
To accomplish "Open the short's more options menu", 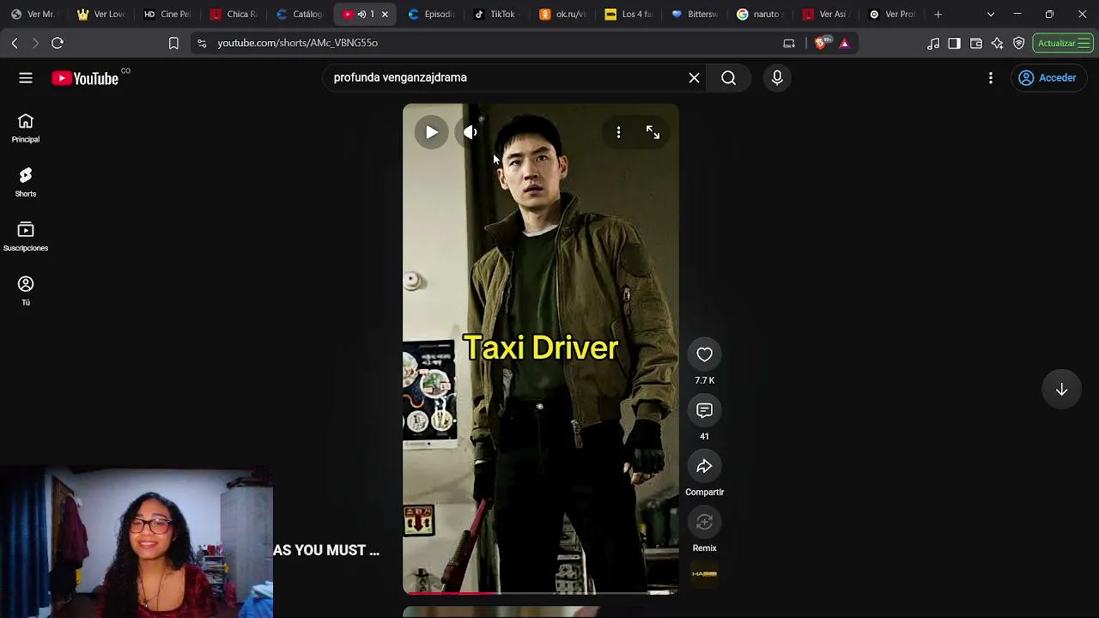I will [618, 132].
